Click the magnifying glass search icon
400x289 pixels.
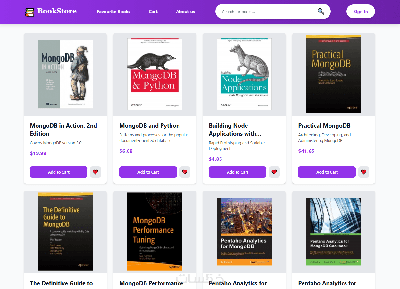tap(321, 12)
